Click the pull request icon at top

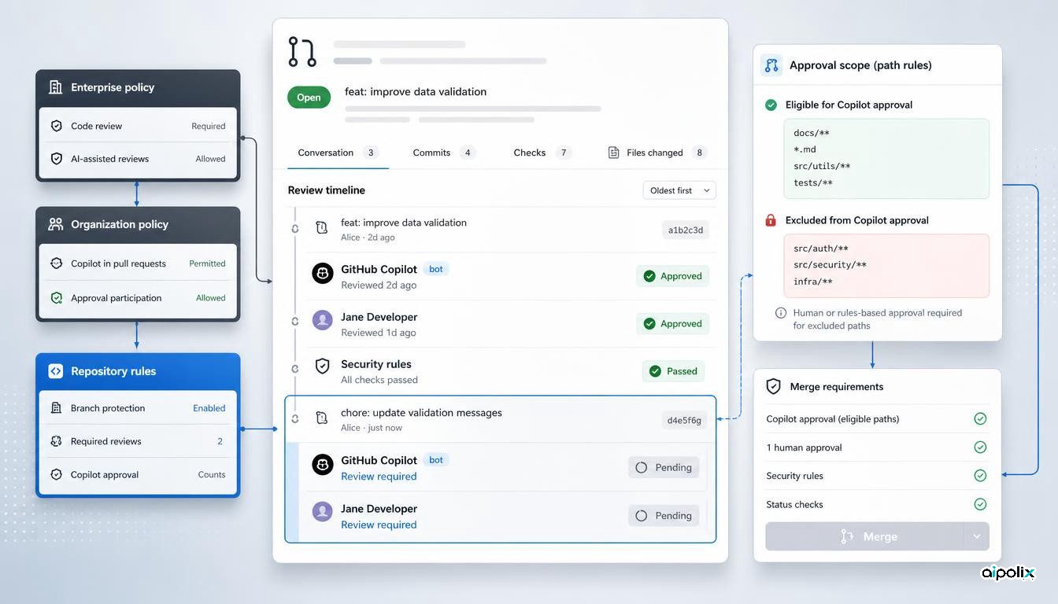pyautogui.click(x=302, y=51)
